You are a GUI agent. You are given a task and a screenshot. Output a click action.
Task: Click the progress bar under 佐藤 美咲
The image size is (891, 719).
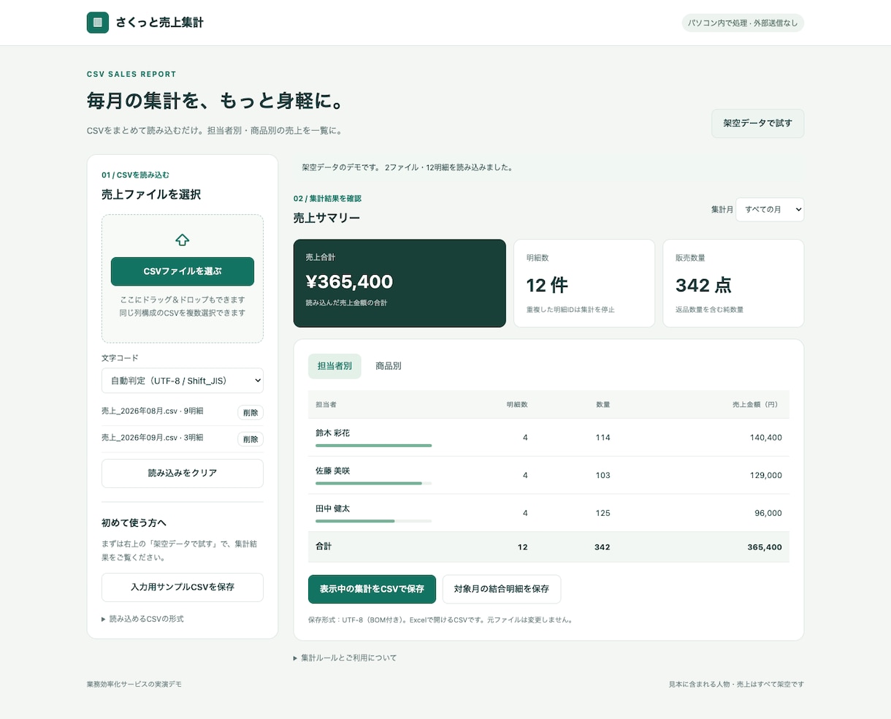point(373,483)
